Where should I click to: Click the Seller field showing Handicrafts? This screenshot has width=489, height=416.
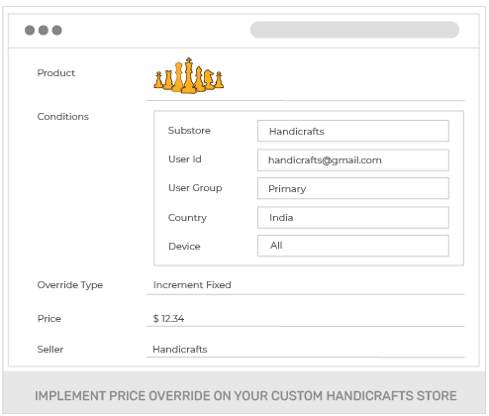(x=306, y=350)
